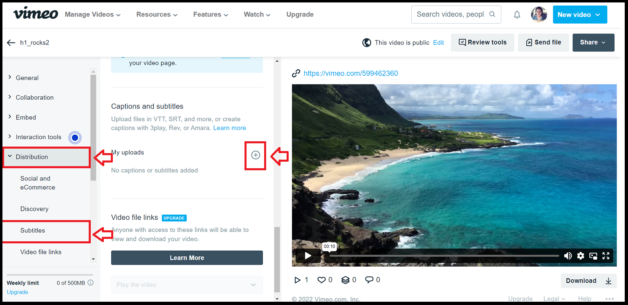Open the 'Play the video' dropdown

(187, 285)
